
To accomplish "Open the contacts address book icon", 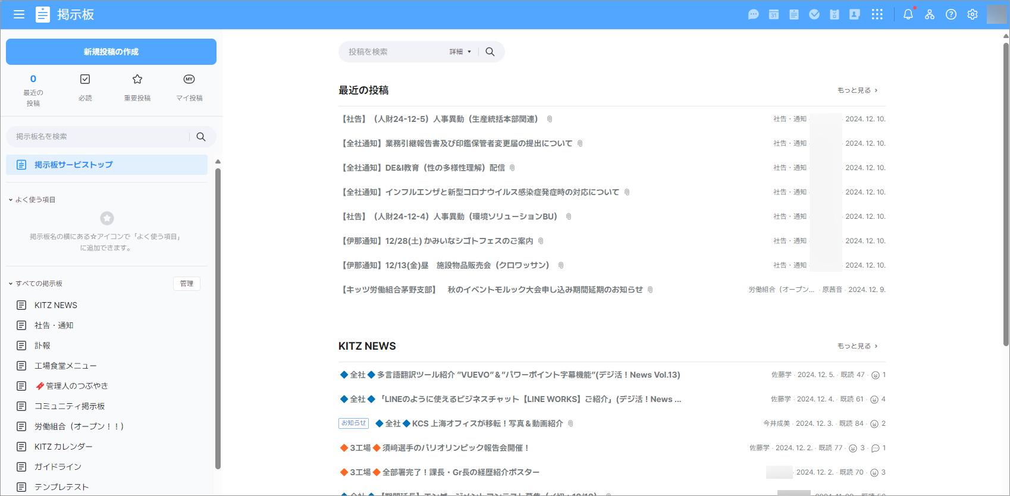I will tap(854, 15).
